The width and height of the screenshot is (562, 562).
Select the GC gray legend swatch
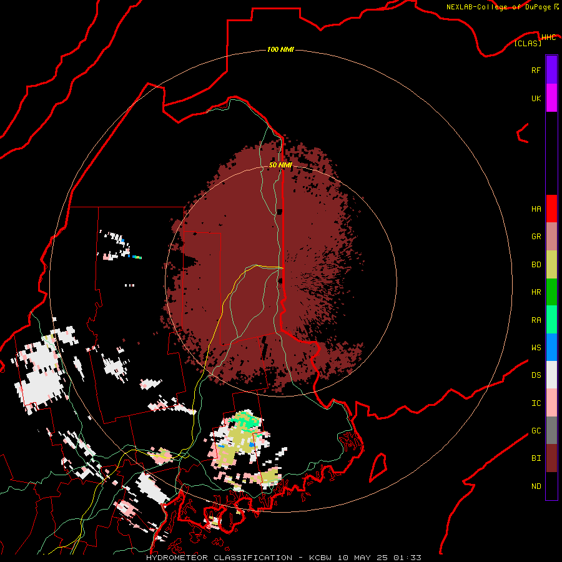pyautogui.click(x=551, y=430)
